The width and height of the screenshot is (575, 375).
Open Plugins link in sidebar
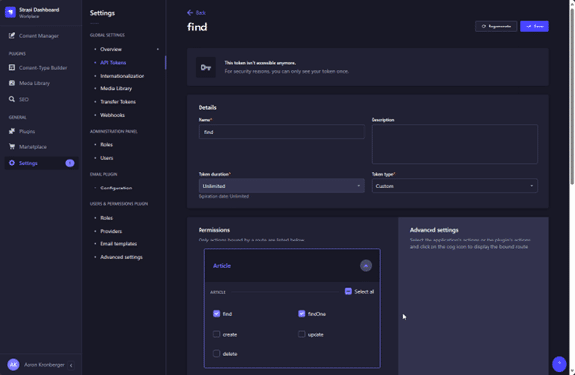27,131
